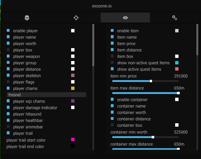Open the gears settings tab
This screenshot has width=201, height=159.
[x=175, y=18]
